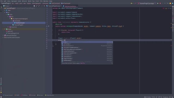
Task: Close the TutorialPlugin2.java tab
Action: click(61, 6)
